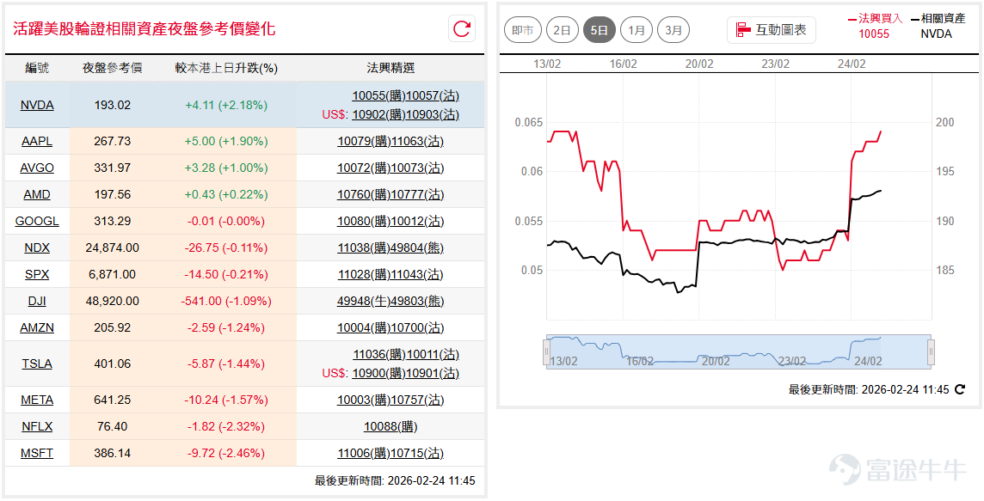Open MSFT call warrant 11006
The height and width of the screenshot is (501, 984).
364,454
